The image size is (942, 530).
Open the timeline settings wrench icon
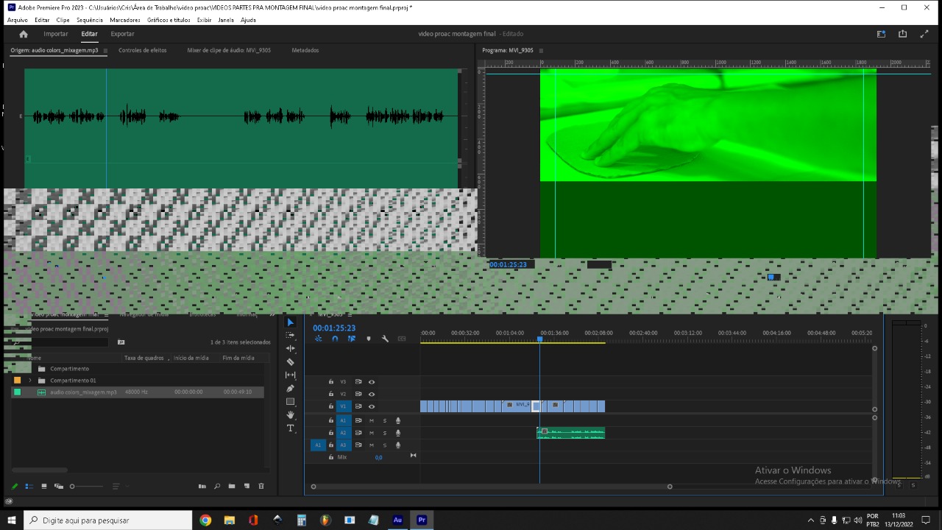point(385,339)
